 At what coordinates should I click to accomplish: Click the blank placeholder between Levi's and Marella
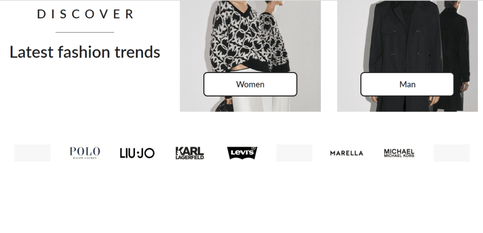tap(294, 153)
